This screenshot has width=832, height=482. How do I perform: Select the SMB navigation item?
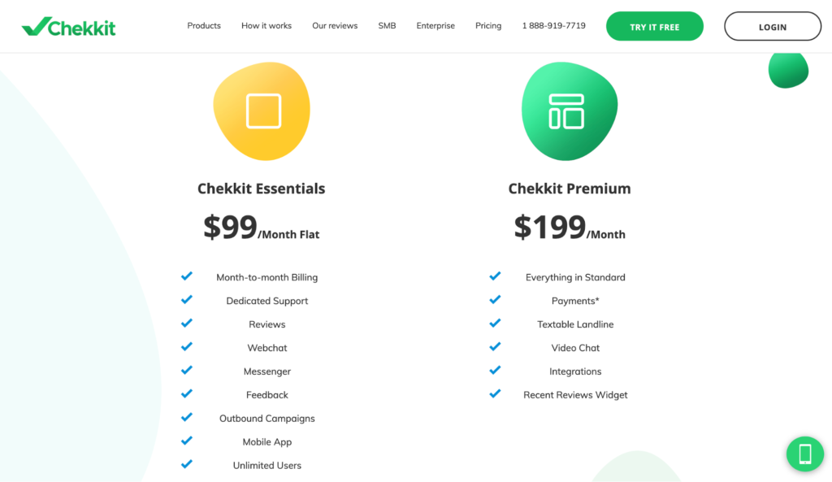pyautogui.click(x=387, y=25)
